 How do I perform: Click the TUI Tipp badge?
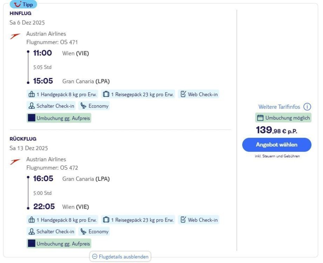(23, 5)
